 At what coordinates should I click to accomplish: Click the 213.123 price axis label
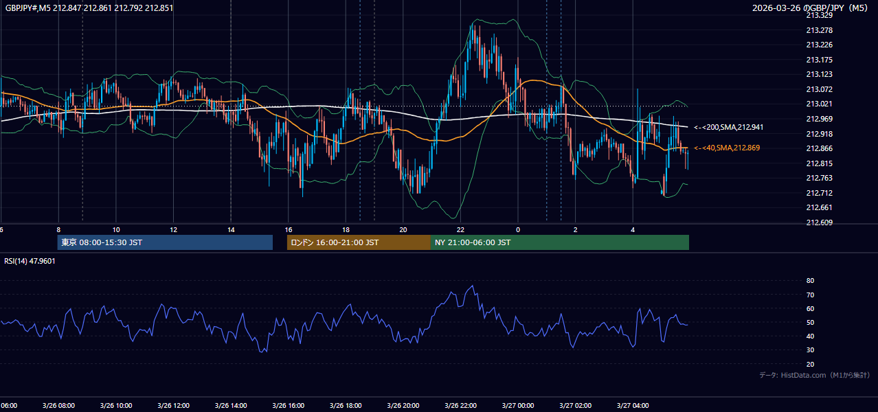(819, 74)
